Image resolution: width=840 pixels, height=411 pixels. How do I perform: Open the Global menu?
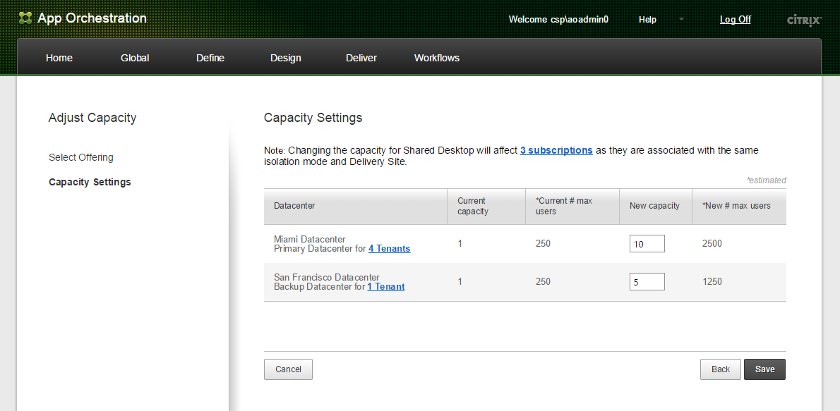(135, 58)
